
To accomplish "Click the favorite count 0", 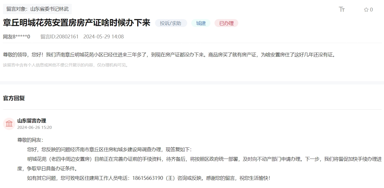I will click(x=371, y=10).
